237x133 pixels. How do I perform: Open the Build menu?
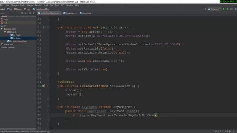(x=46, y=5)
